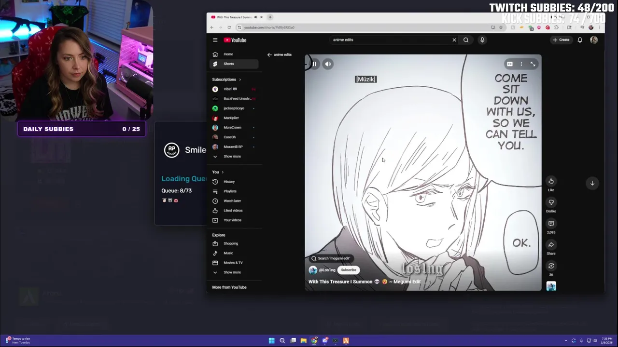Dislike this Short
618x347 pixels.
pyautogui.click(x=551, y=202)
